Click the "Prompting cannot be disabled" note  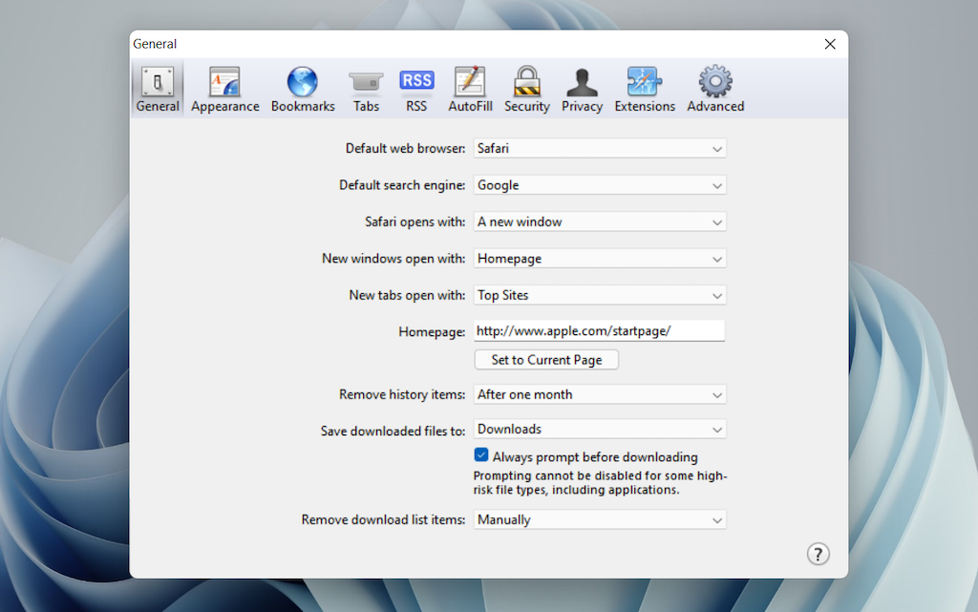(x=600, y=483)
